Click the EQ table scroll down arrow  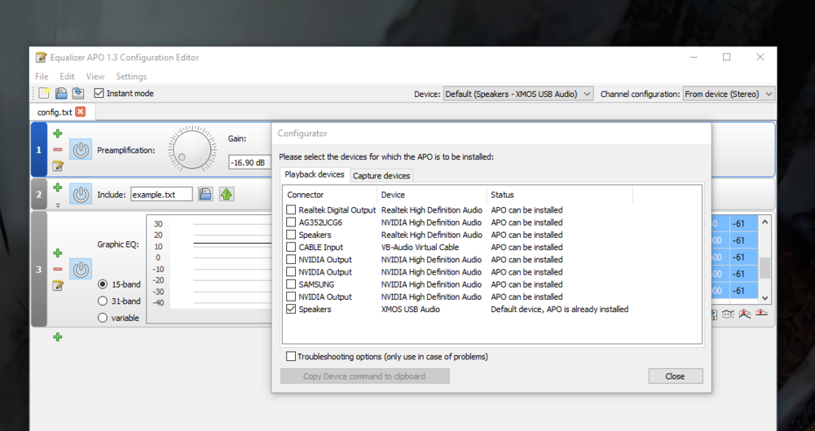(x=764, y=298)
